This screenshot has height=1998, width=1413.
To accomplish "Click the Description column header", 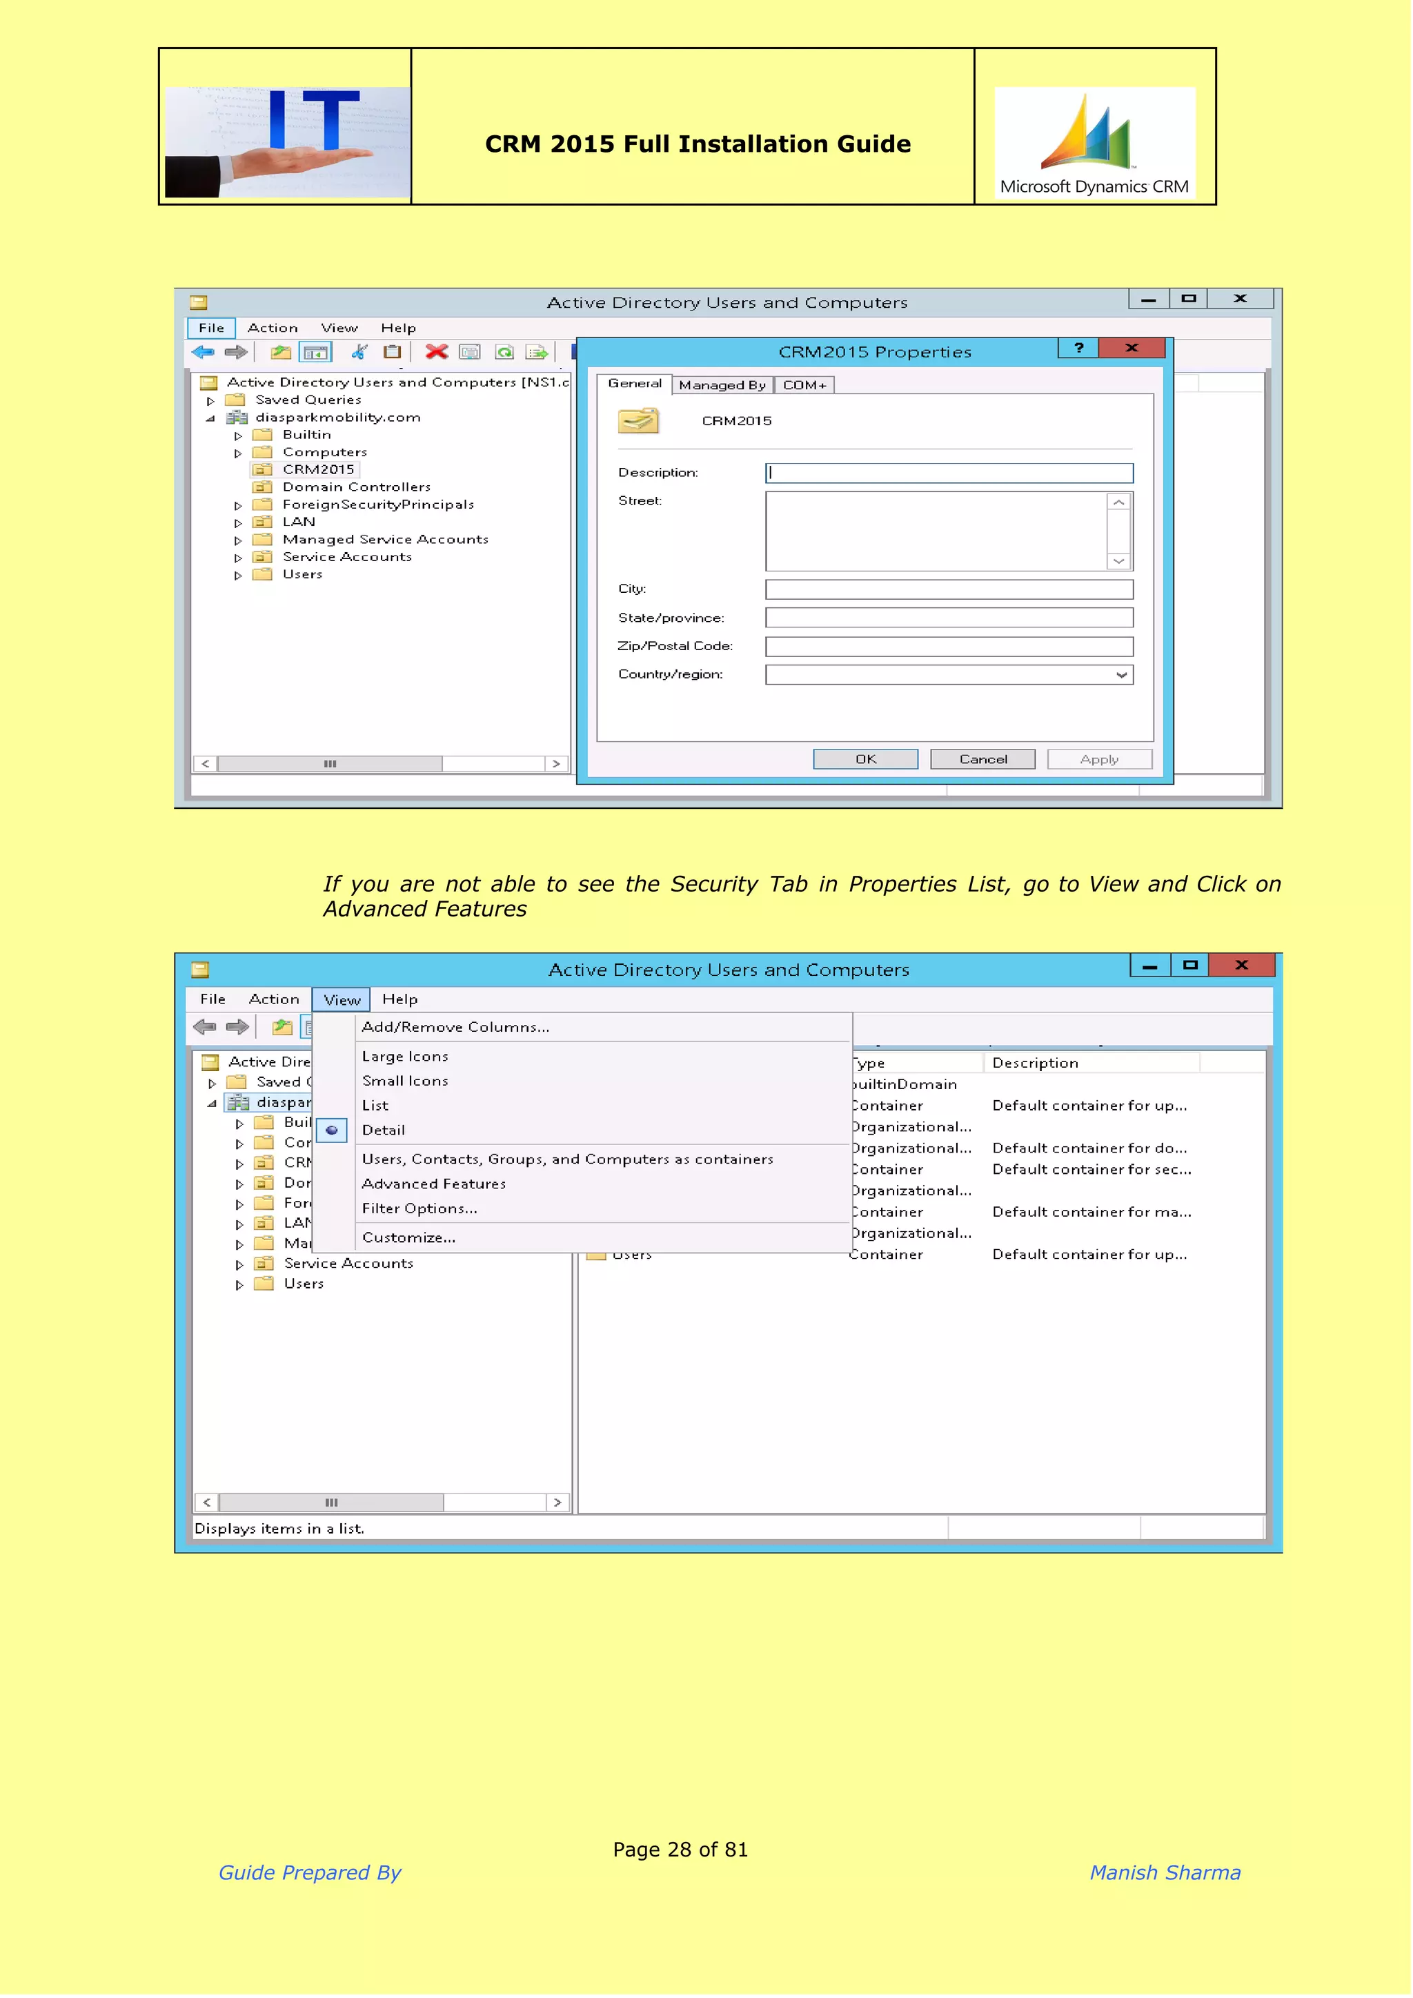I will 1093,1064.
